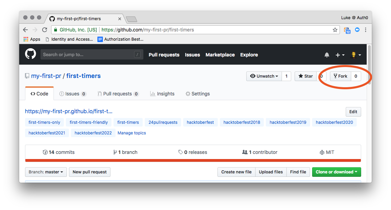Open the my-first-pr.github.io website link
This screenshot has height=210, width=391.
[69, 111]
